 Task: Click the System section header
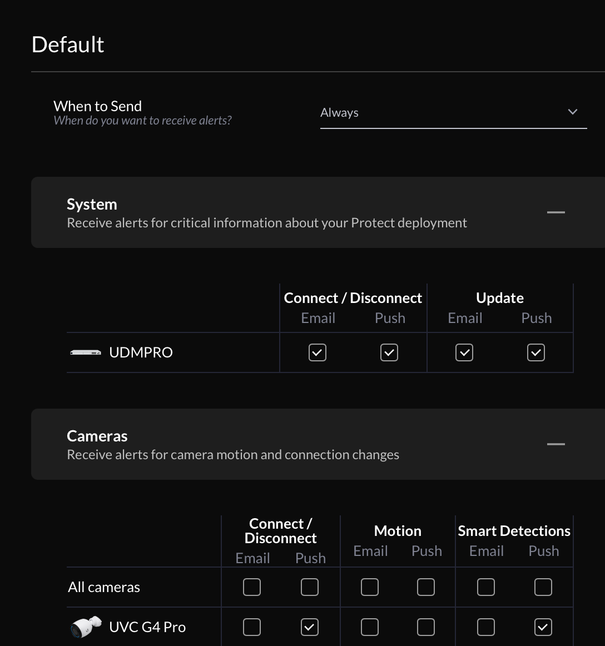[318, 212]
